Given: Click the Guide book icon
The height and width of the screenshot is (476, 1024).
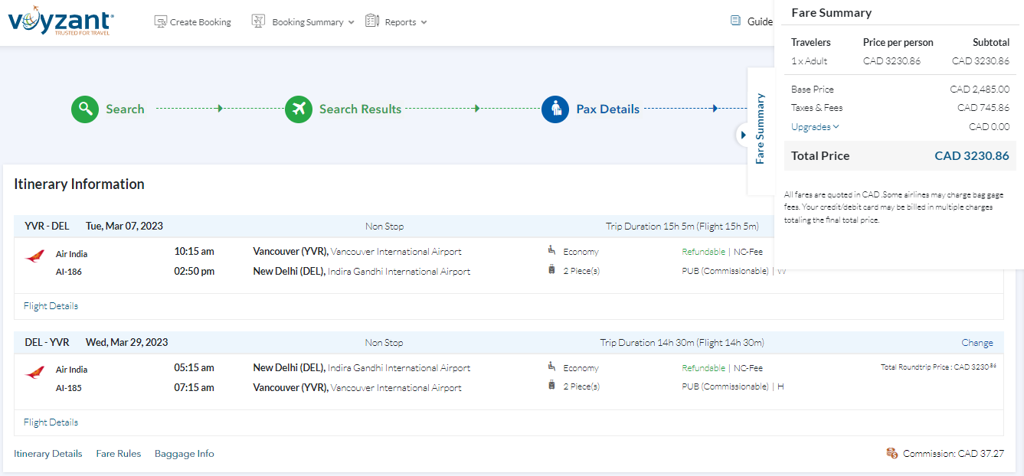Looking at the screenshot, I should (735, 21).
